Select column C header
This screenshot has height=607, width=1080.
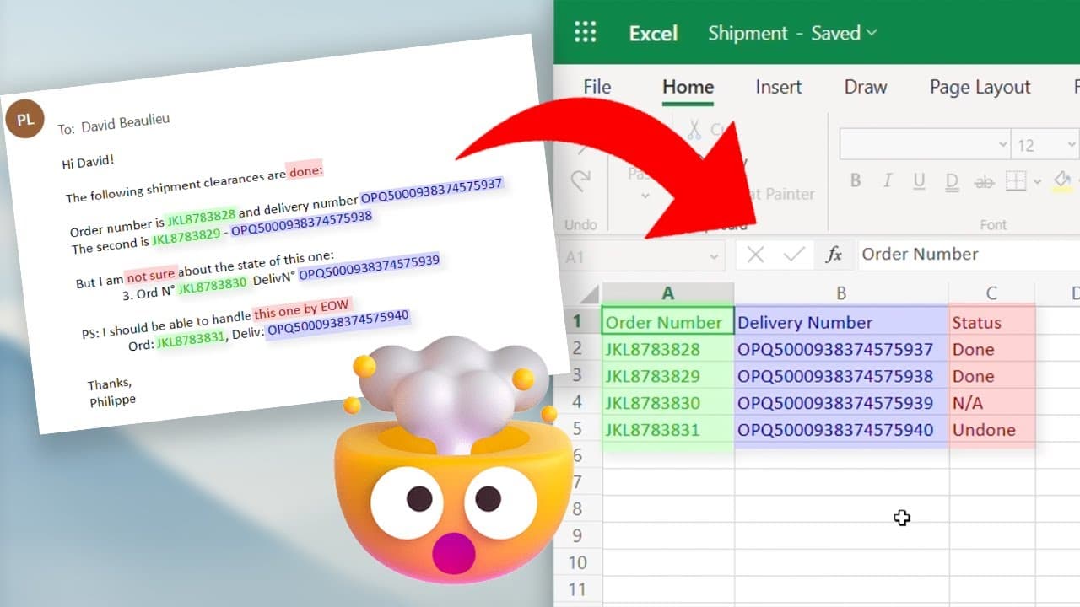tap(991, 293)
